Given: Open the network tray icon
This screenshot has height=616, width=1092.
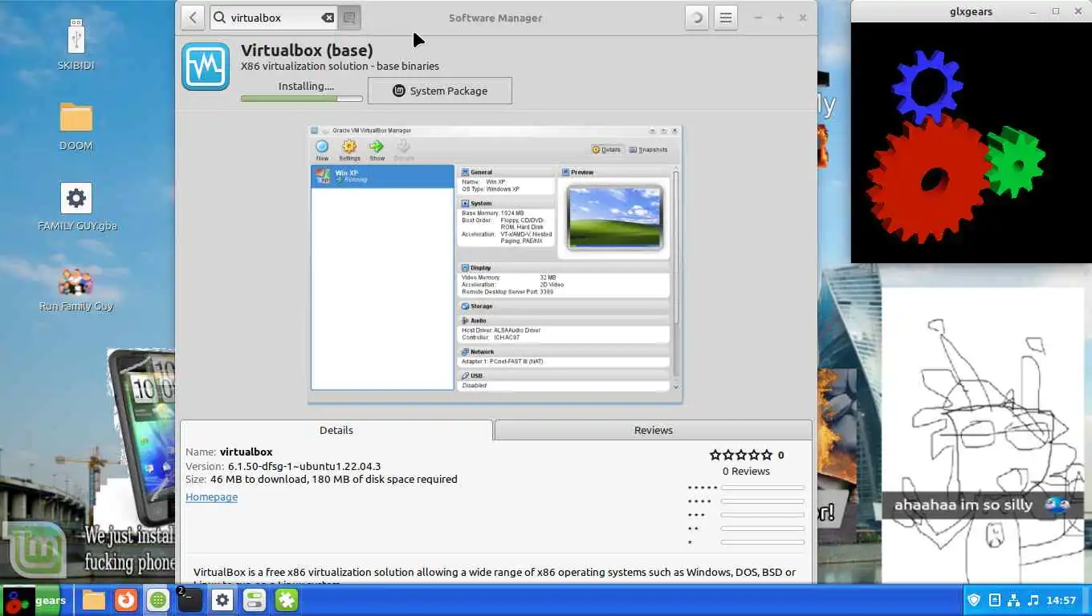Looking at the screenshot, I should pos(1013,600).
